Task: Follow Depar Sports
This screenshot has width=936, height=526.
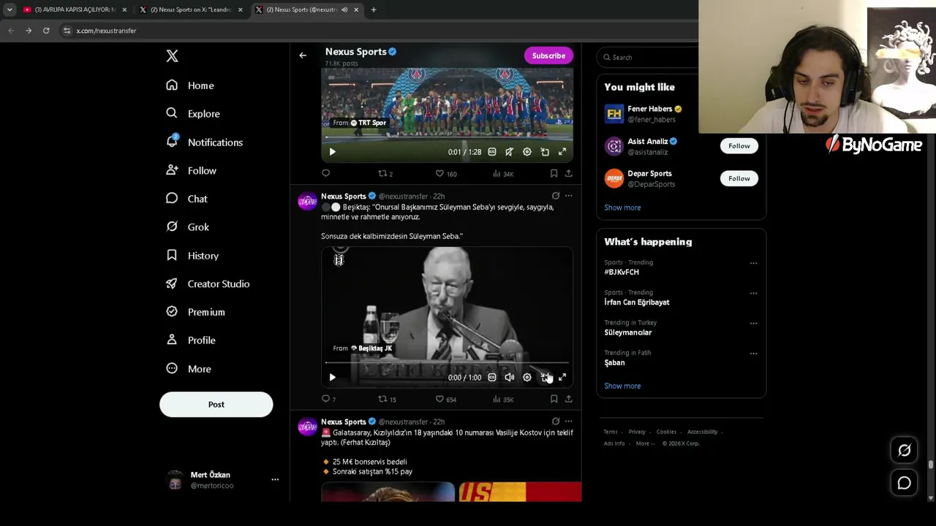Action: tap(739, 178)
